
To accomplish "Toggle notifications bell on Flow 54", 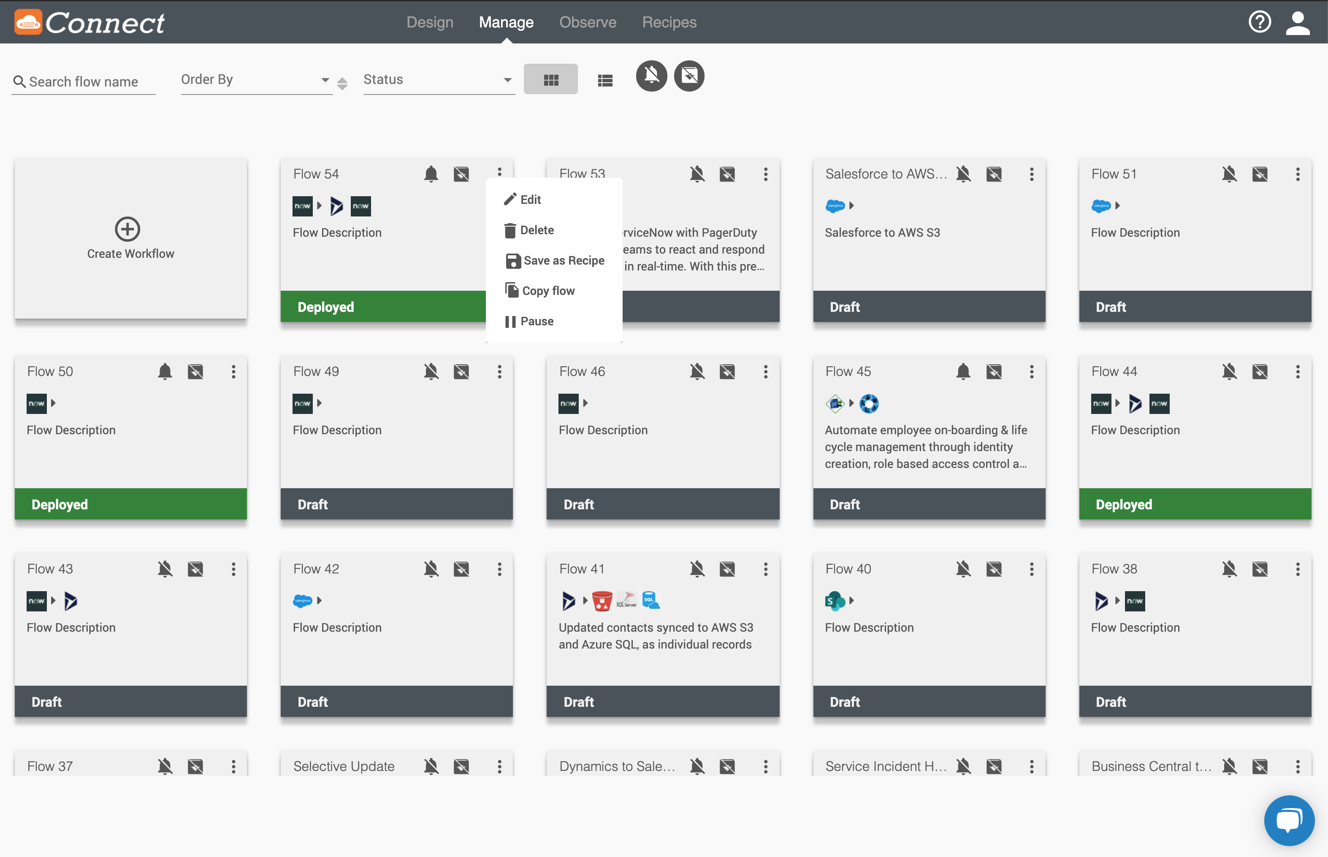I will click(431, 174).
